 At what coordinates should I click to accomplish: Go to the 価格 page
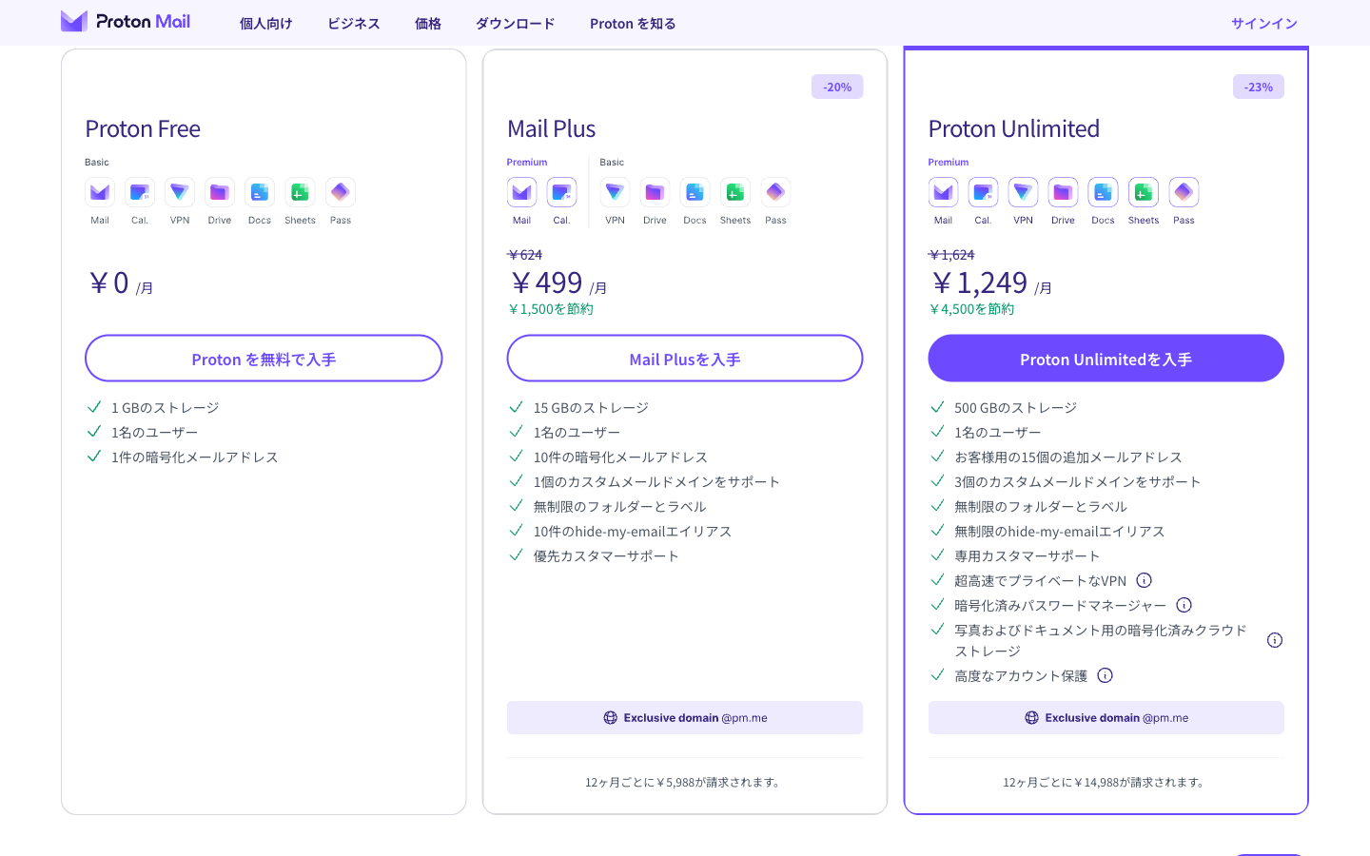click(428, 23)
